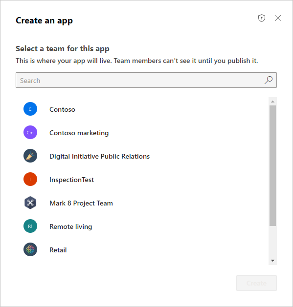293x307 pixels.
Task: Choose the InspectionTest team name
Action: [x=71, y=180]
